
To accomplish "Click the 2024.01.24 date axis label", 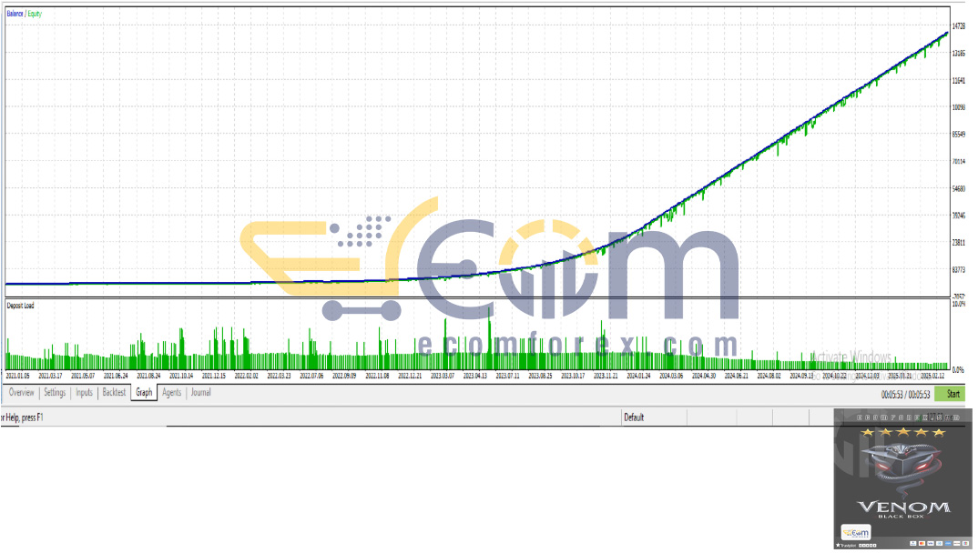I will pyautogui.click(x=638, y=377).
